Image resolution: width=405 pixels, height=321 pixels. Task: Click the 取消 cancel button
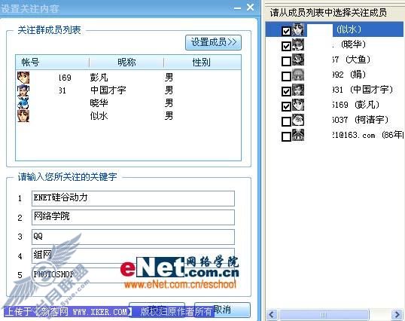pos(222,310)
